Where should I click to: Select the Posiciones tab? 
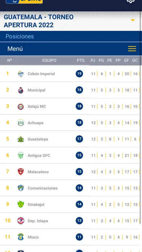click(20, 37)
